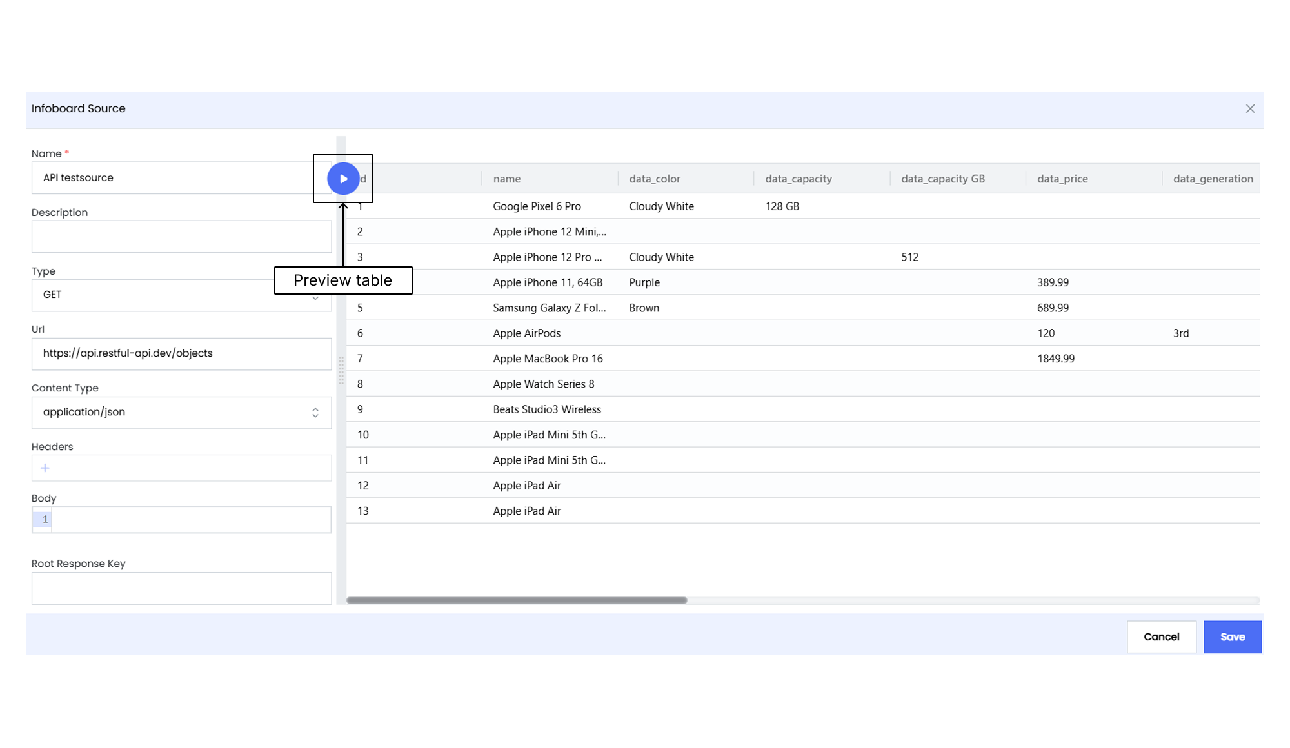Screen dimensions: 1290x748
Task: Click the 389.99 price cell
Action: 1094,282
